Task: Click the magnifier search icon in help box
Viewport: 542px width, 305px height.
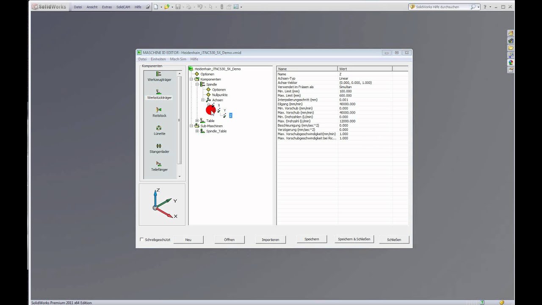Action: click(473, 7)
